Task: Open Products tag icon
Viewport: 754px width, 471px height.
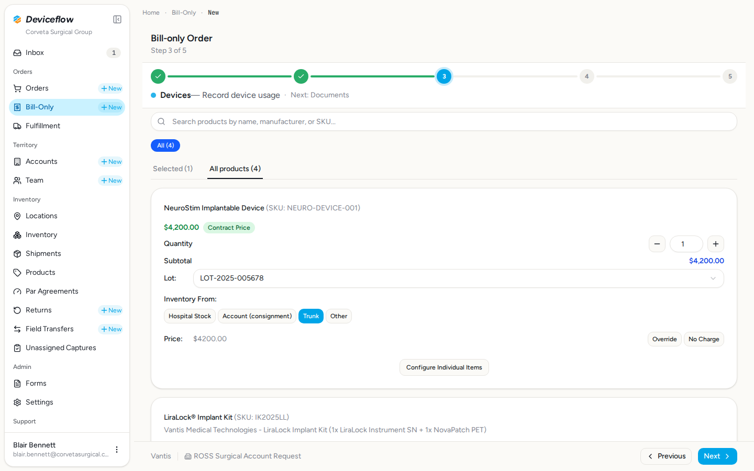Action: click(17, 273)
